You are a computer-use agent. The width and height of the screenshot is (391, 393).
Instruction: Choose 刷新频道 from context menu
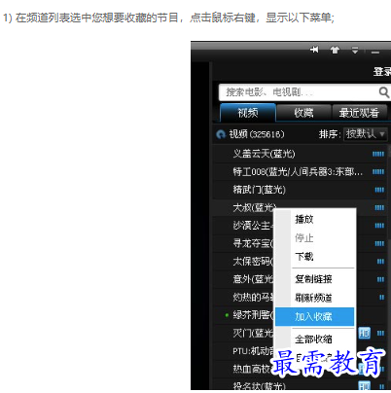[x=313, y=298]
